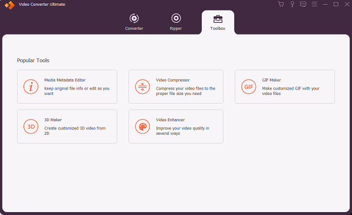
Task: Open the feedback chat bubble icon
Action: (303, 4)
